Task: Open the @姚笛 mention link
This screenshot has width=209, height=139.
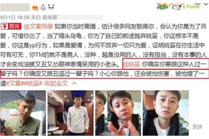Action: click(x=132, y=64)
